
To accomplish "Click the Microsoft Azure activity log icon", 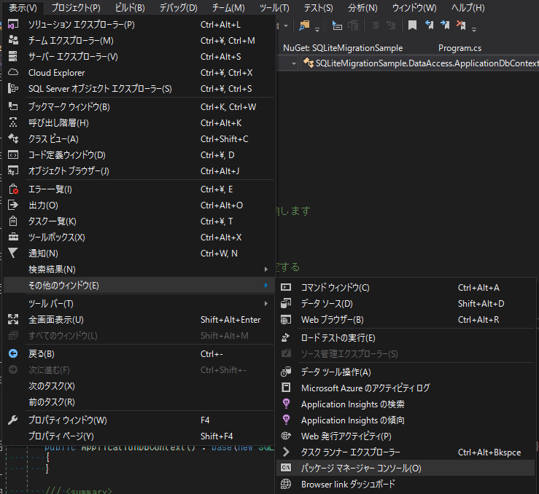I will click(x=286, y=388).
